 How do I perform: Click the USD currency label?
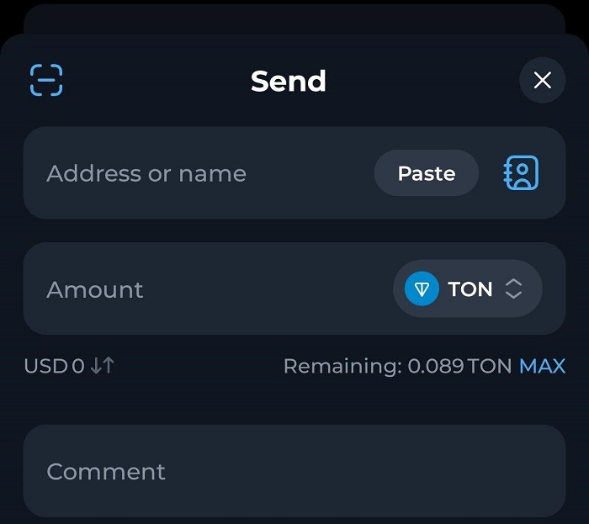pos(45,366)
